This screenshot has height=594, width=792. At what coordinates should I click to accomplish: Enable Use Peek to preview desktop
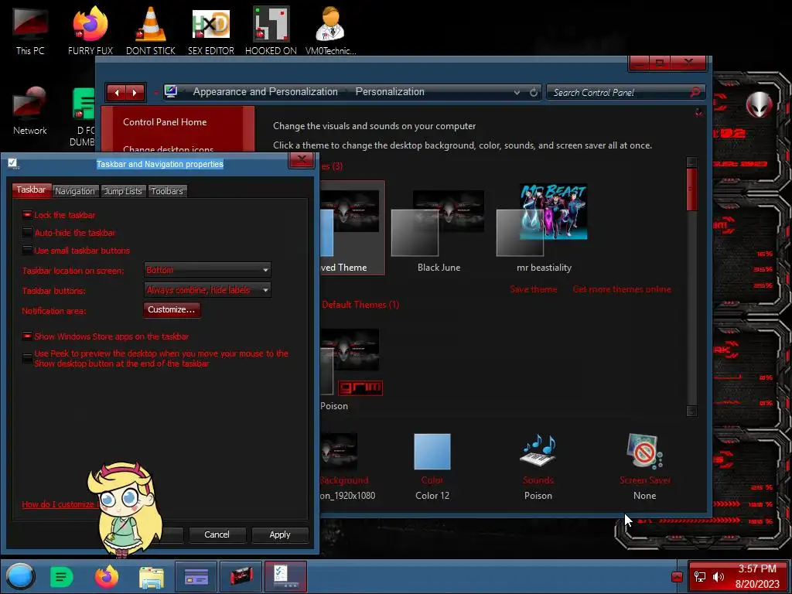pyautogui.click(x=27, y=358)
